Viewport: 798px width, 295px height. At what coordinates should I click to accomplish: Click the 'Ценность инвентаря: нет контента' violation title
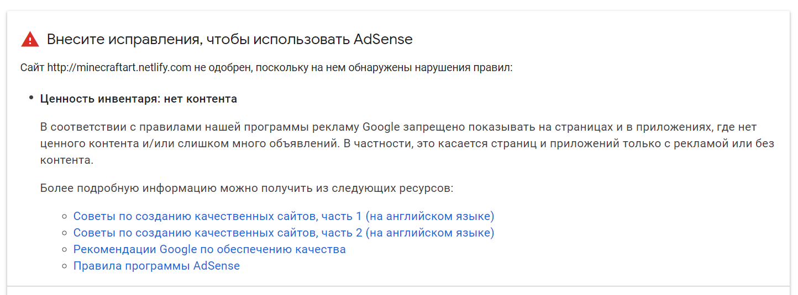point(139,99)
